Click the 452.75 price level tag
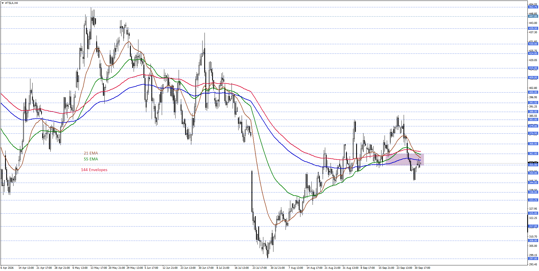This screenshot has height=271, width=539. pyautogui.click(x=533, y=7)
